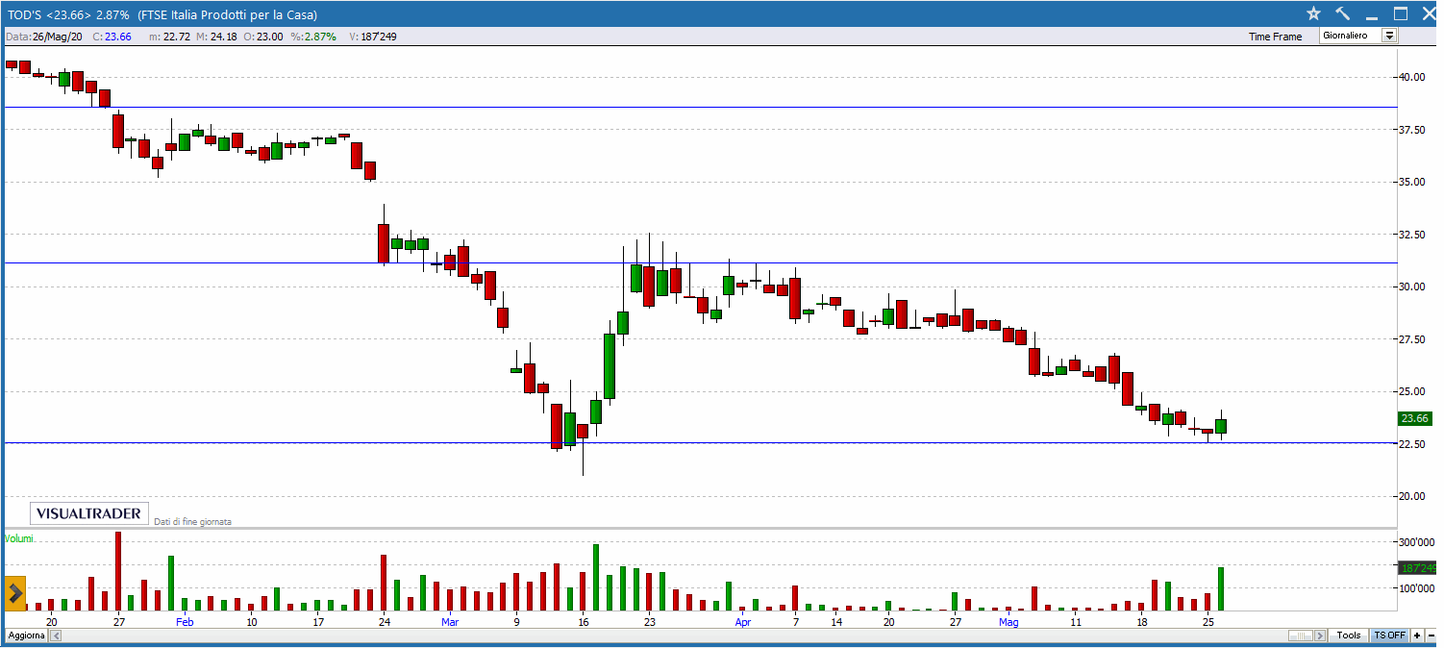This screenshot has width=1444, height=648.
Task: Click the 300'000 volume axis label
Action: [1417, 541]
